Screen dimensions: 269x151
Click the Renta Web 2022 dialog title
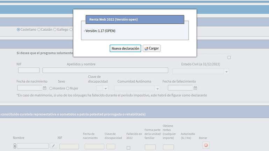click(x=114, y=20)
